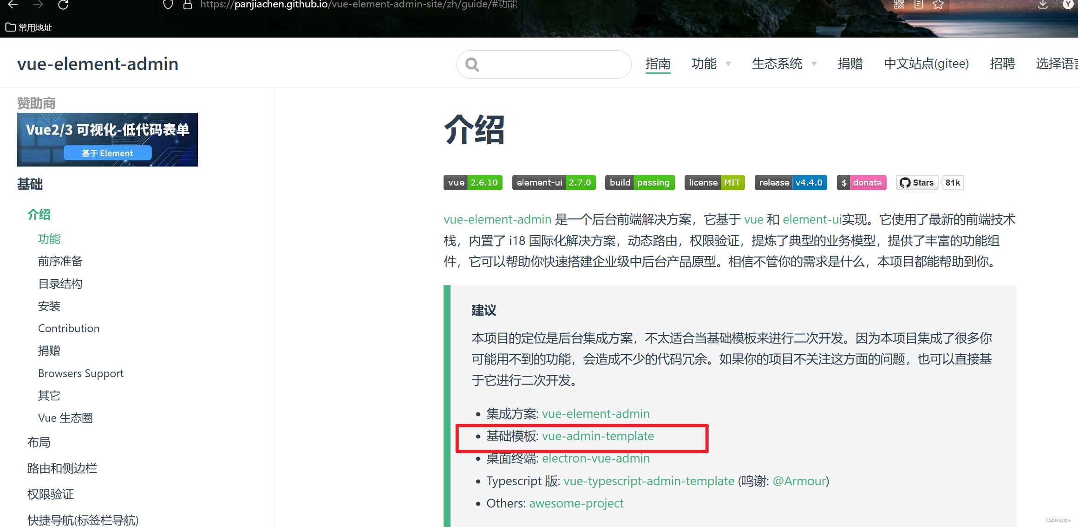Screen dimensions: 1078x527
Task: Click the 81k stars count badge
Action: pos(953,183)
